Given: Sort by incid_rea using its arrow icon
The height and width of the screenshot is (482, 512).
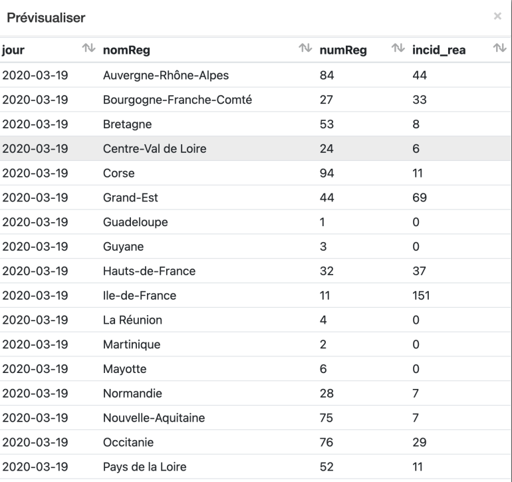Looking at the screenshot, I should pyautogui.click(x=499, y=48).
